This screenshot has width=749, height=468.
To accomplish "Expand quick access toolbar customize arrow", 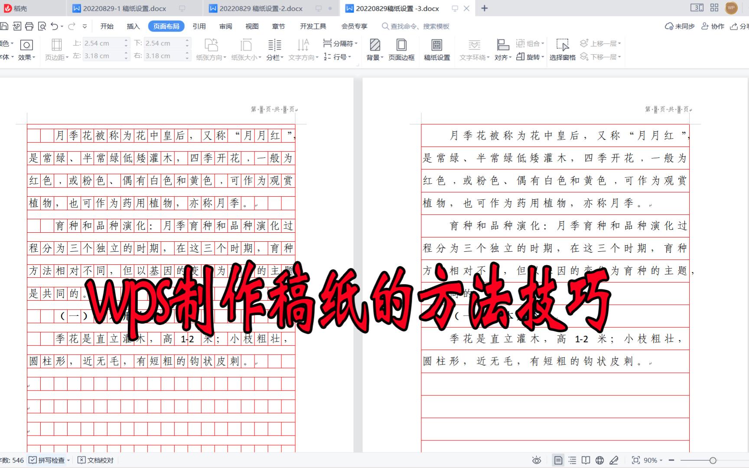I will coord(85,26).
